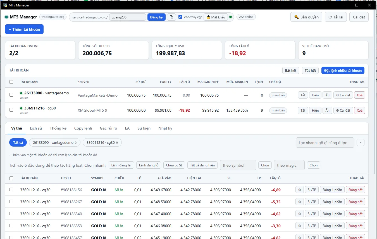
Task: Click the 2/2 online status badge
Action: 246,17
